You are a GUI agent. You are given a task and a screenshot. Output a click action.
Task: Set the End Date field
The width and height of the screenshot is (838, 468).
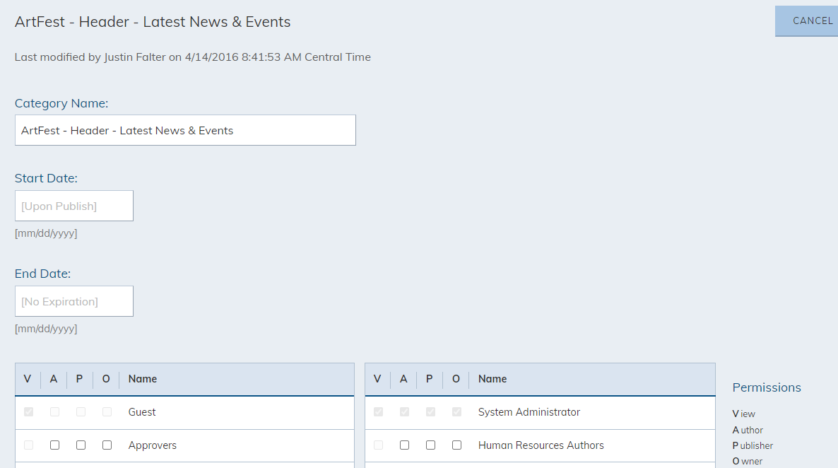click(73, 301)
